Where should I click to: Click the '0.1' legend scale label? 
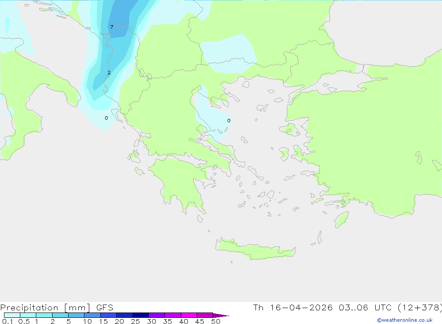click(8, 321)
